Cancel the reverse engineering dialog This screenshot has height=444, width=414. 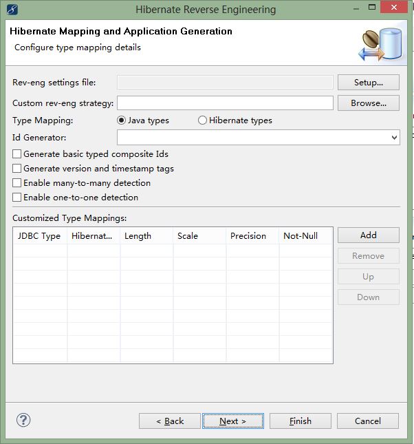click(x=368, y=421)
